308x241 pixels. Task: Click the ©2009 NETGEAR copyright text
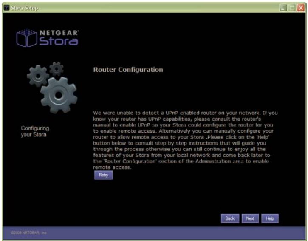(29, 233)
